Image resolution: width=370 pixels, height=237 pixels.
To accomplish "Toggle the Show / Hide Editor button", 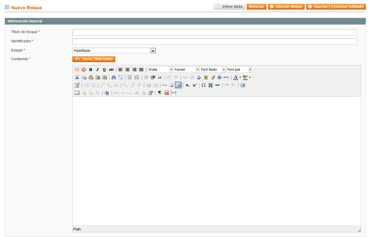I will 94,59.
